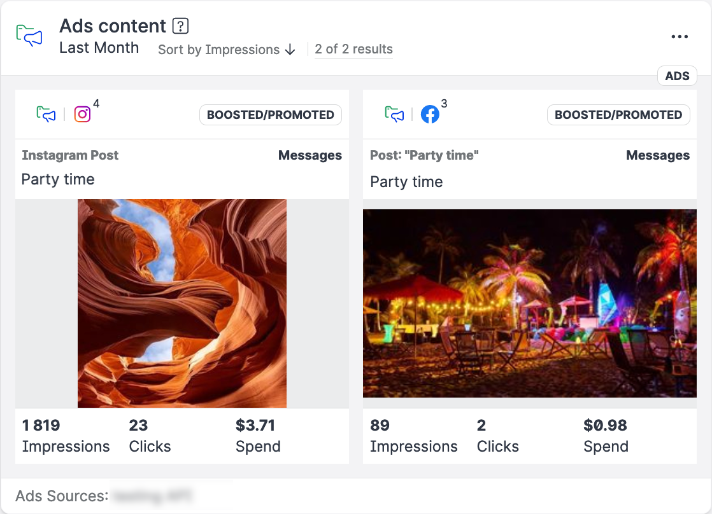This screenshot has height=514, width=712.
Task: Open the Sort by Impressions dropdown
Action: 219,50
